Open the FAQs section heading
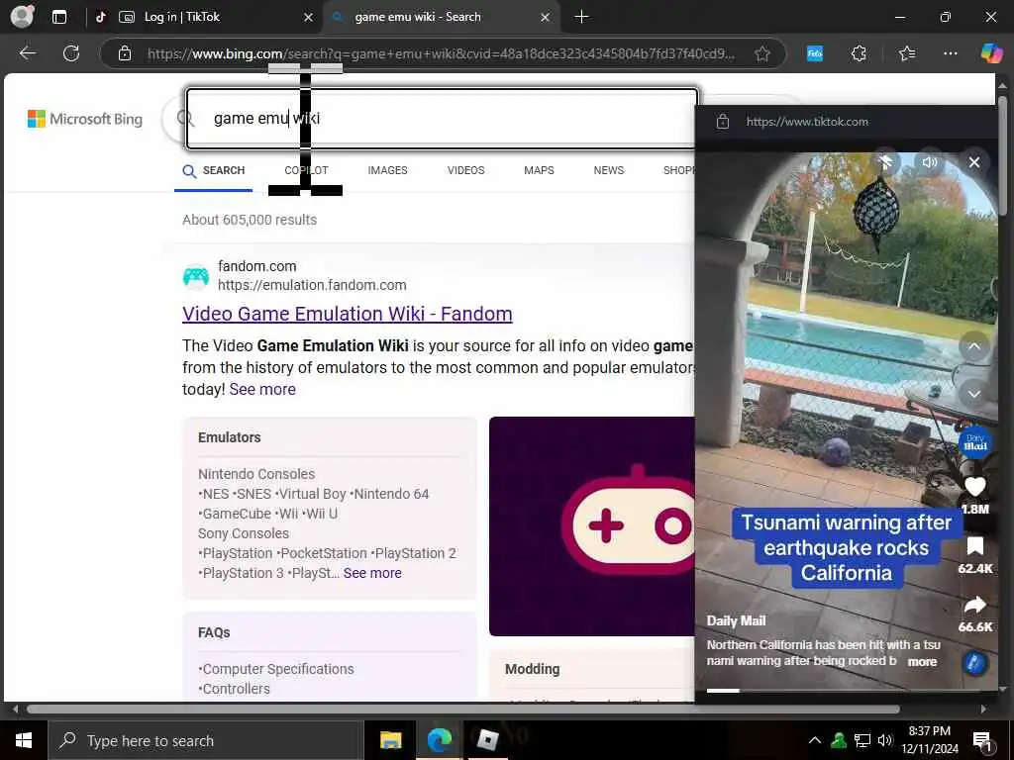 click(x=214, y=632)
